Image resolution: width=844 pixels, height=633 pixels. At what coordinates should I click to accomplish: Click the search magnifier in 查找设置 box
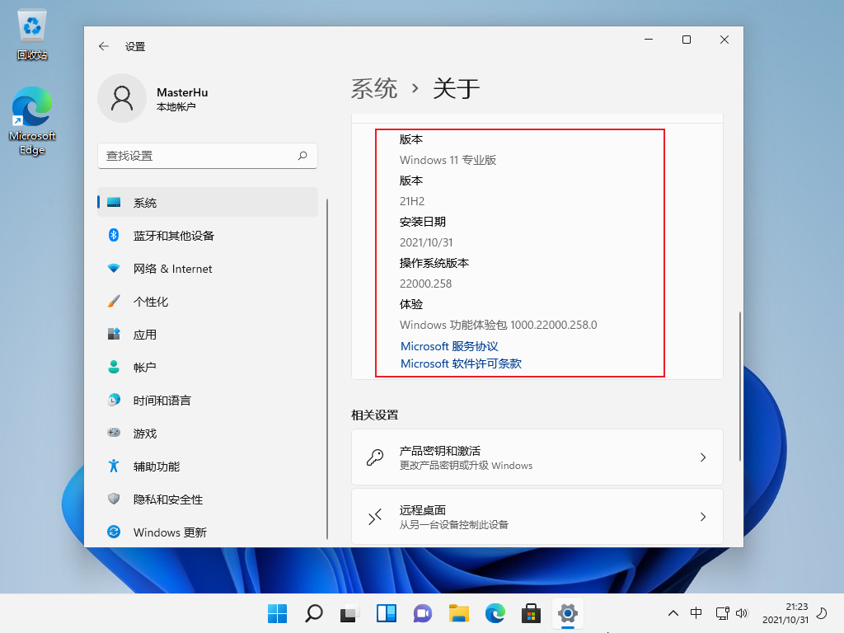click(302, 156)
